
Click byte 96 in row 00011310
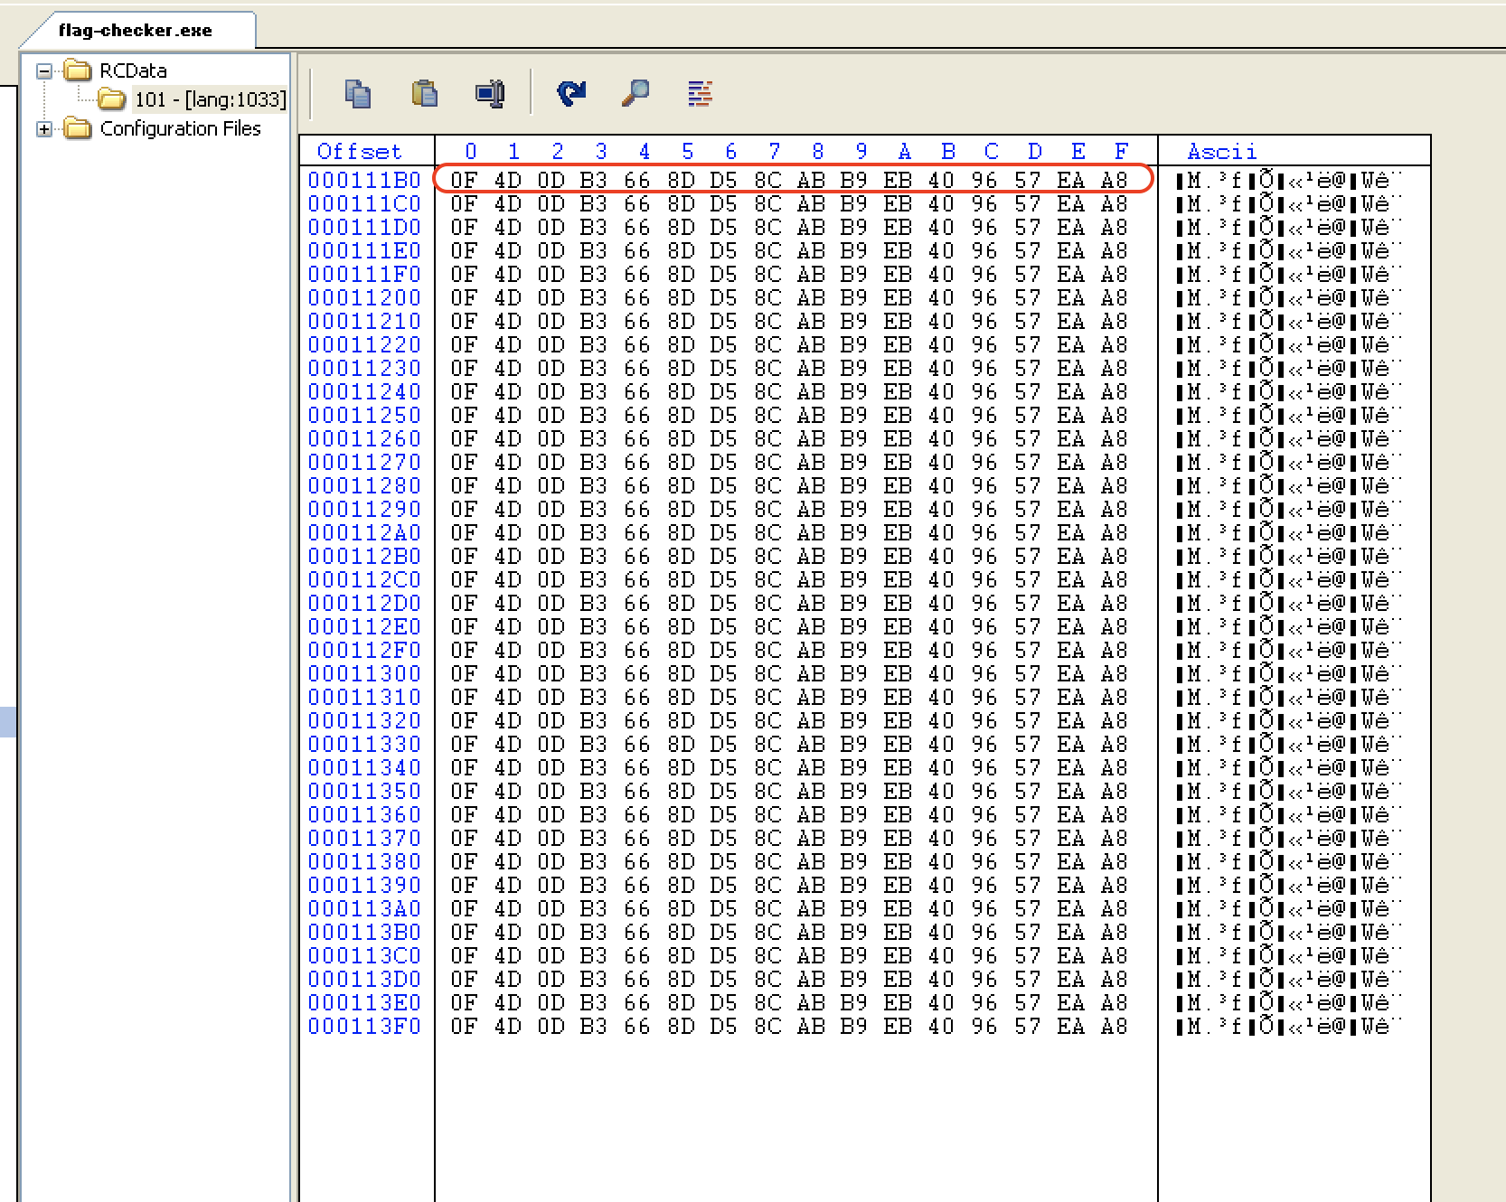(x=984, y=697)
